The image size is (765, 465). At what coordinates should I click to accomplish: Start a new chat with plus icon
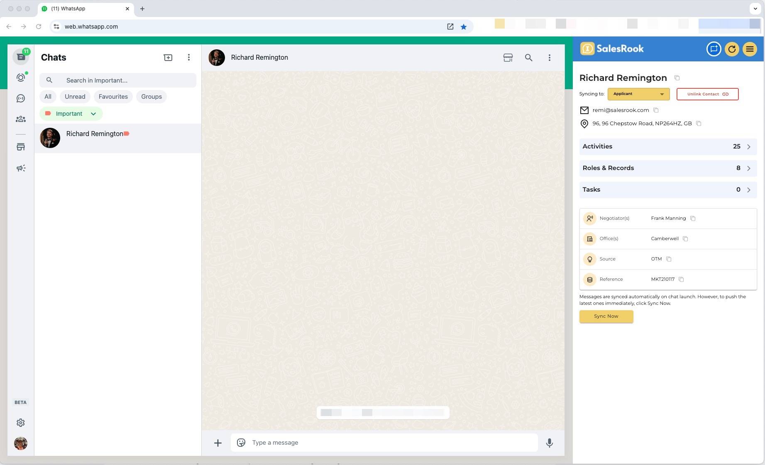(x=168, y=58)
